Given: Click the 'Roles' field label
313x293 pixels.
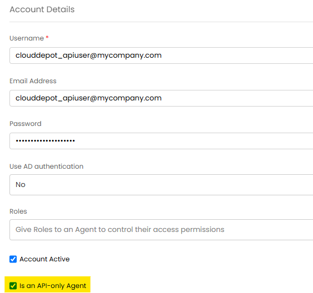Looking at the screenshot, I should pyautogui.click(x=18, y=211).
